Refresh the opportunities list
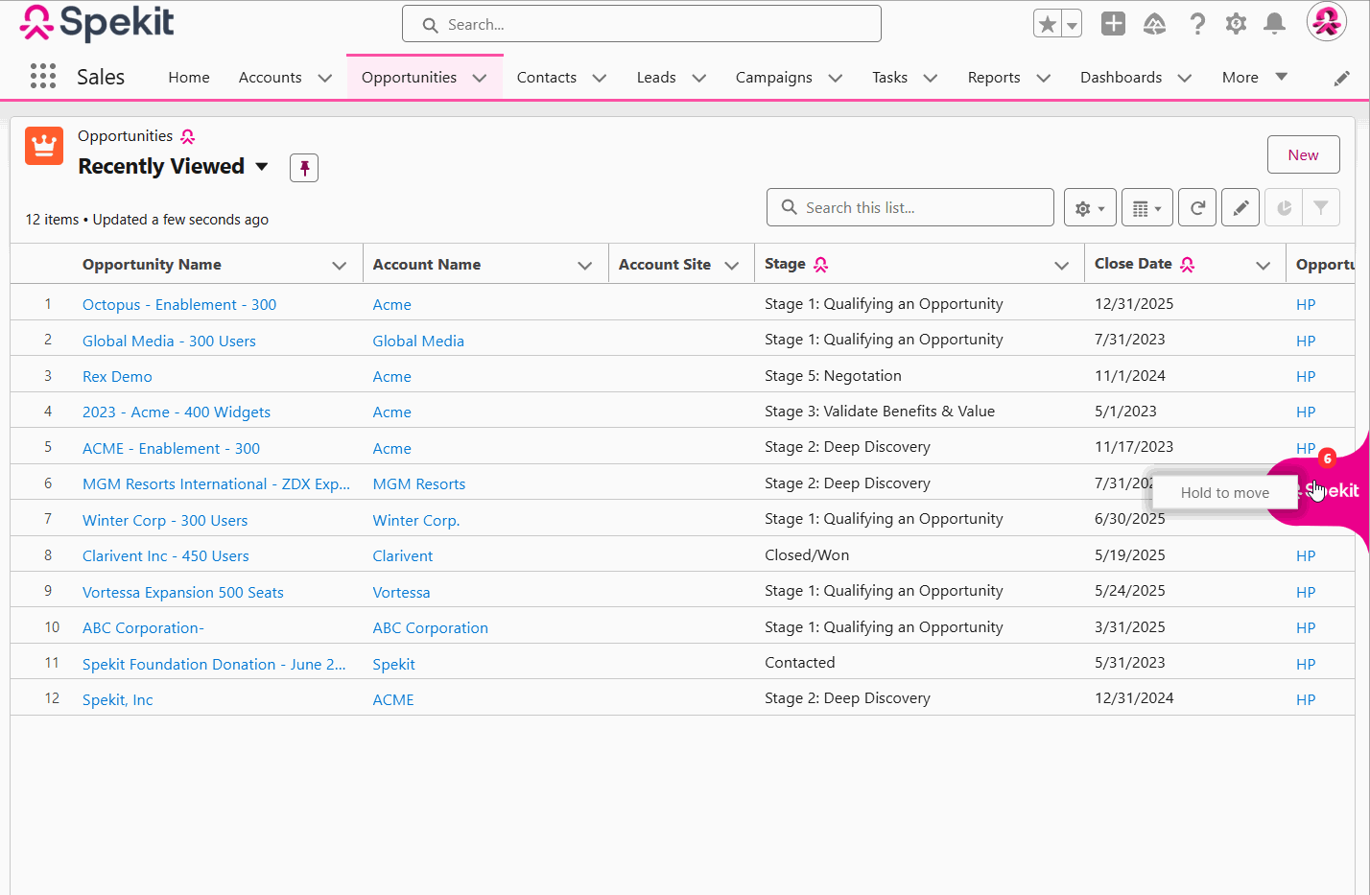1370x895 pixels. (x=1197, y=207)
